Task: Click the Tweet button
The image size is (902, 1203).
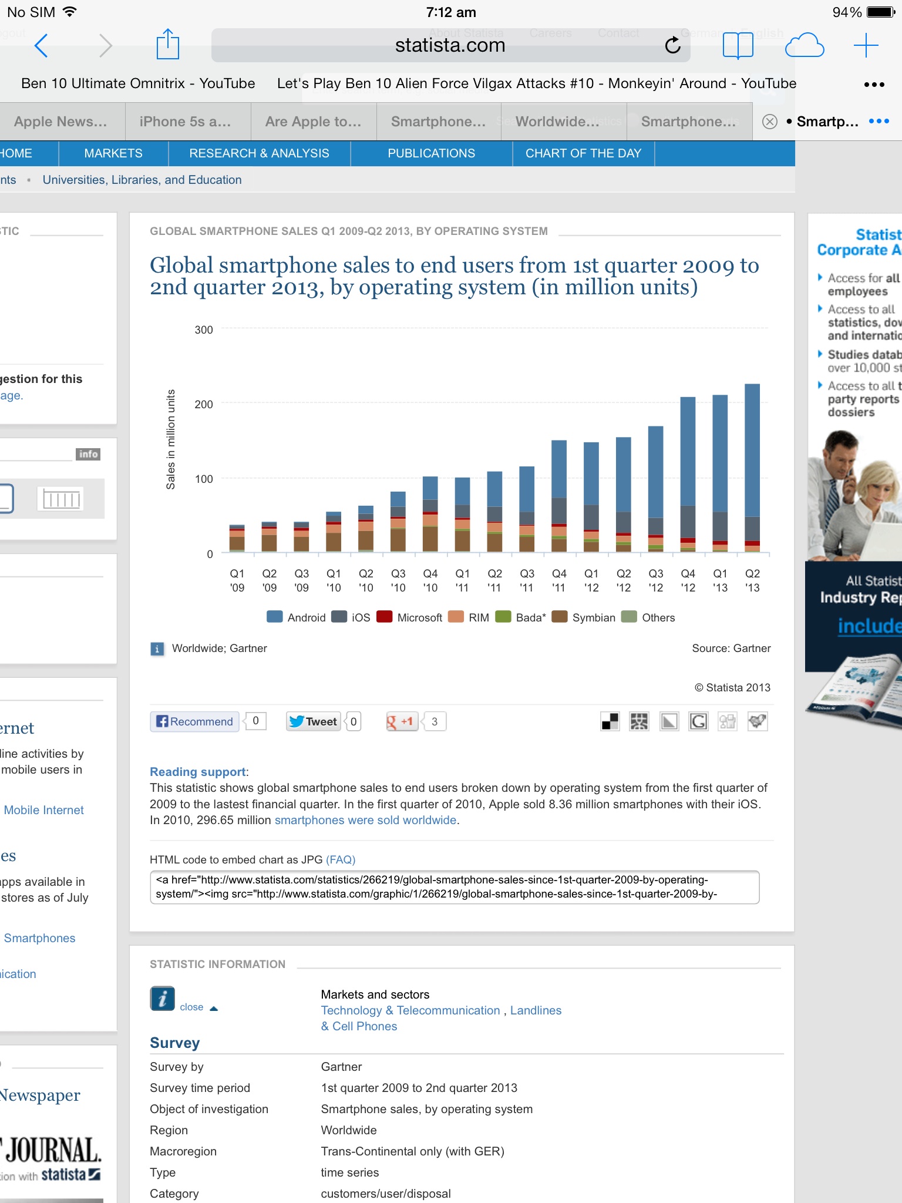Action: pyautogui.click(x=314, y=721)
